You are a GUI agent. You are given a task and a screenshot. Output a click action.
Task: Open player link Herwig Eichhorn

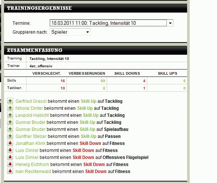(x=32, y=165)
